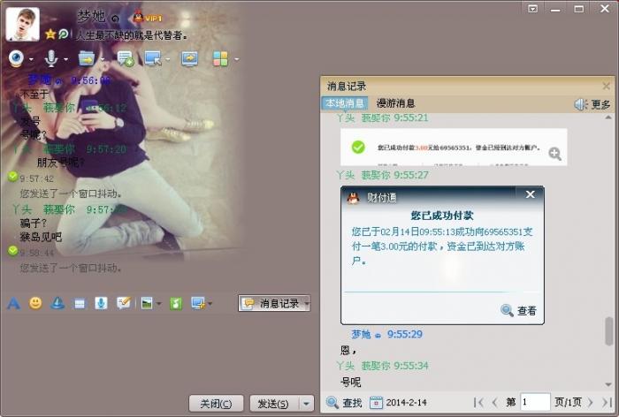
Task: Click the speaker icon beside 更多
Action: click(581, 104)
